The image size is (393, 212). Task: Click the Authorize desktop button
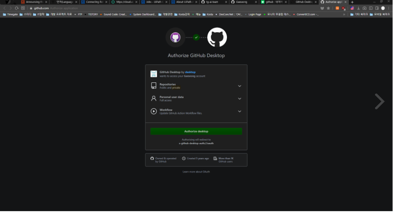196,131
